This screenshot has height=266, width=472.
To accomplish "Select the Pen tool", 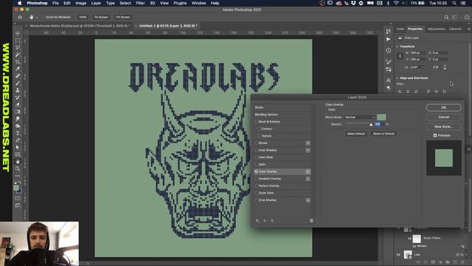I will [x=18, y=140].
